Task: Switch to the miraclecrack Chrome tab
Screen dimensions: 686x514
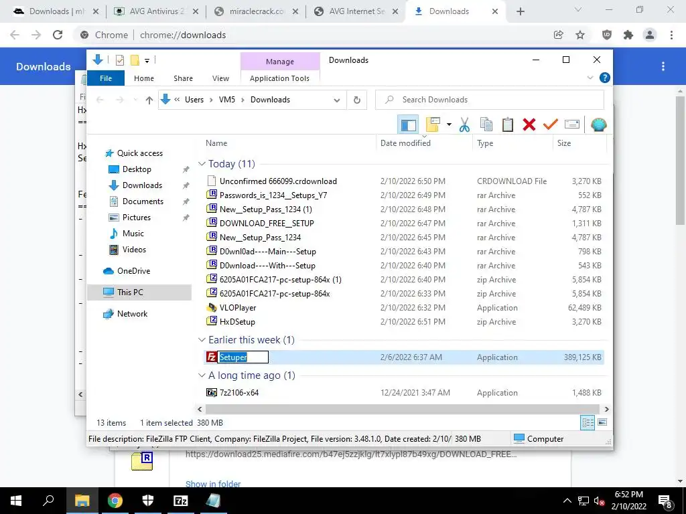Action: pos(258,11)
